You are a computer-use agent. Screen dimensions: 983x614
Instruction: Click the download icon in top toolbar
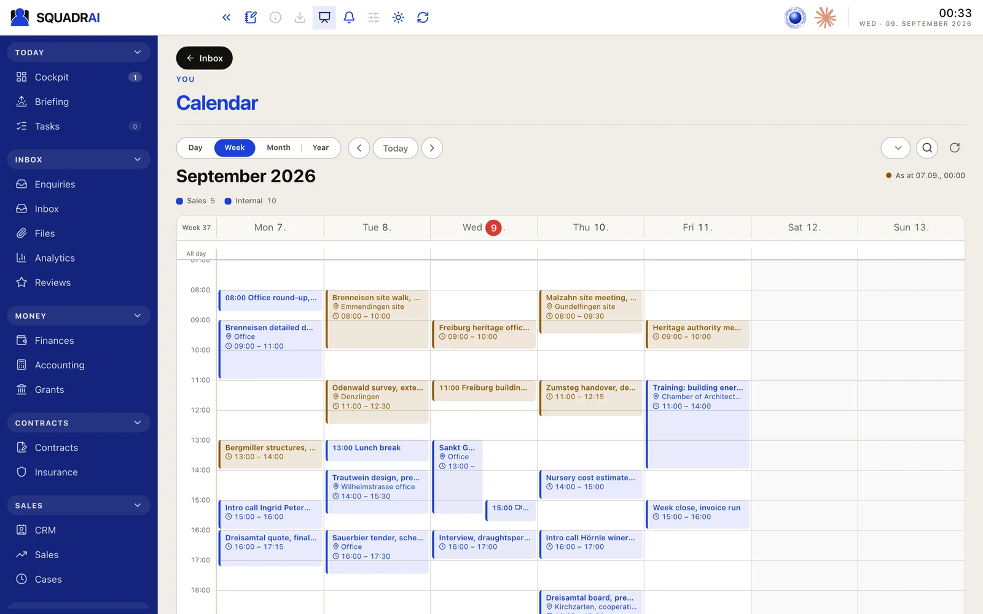tap(300, 17)
